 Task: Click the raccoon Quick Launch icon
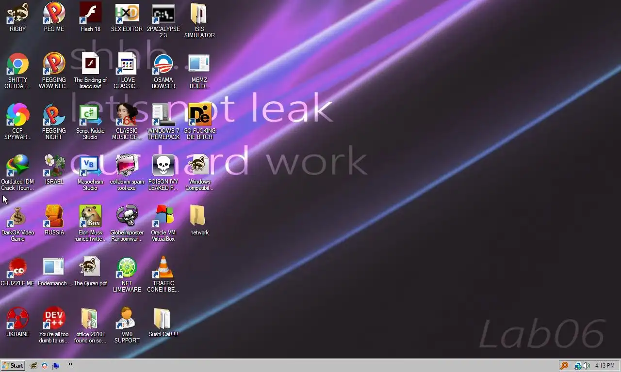coord(33,366)
